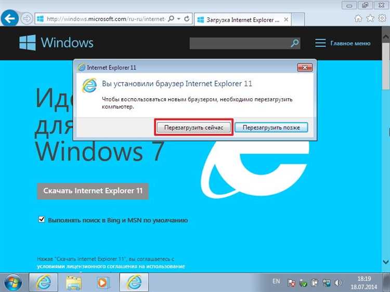Click the Перезагрузить сейчас button
390x292 pixels.
[193, 127]
